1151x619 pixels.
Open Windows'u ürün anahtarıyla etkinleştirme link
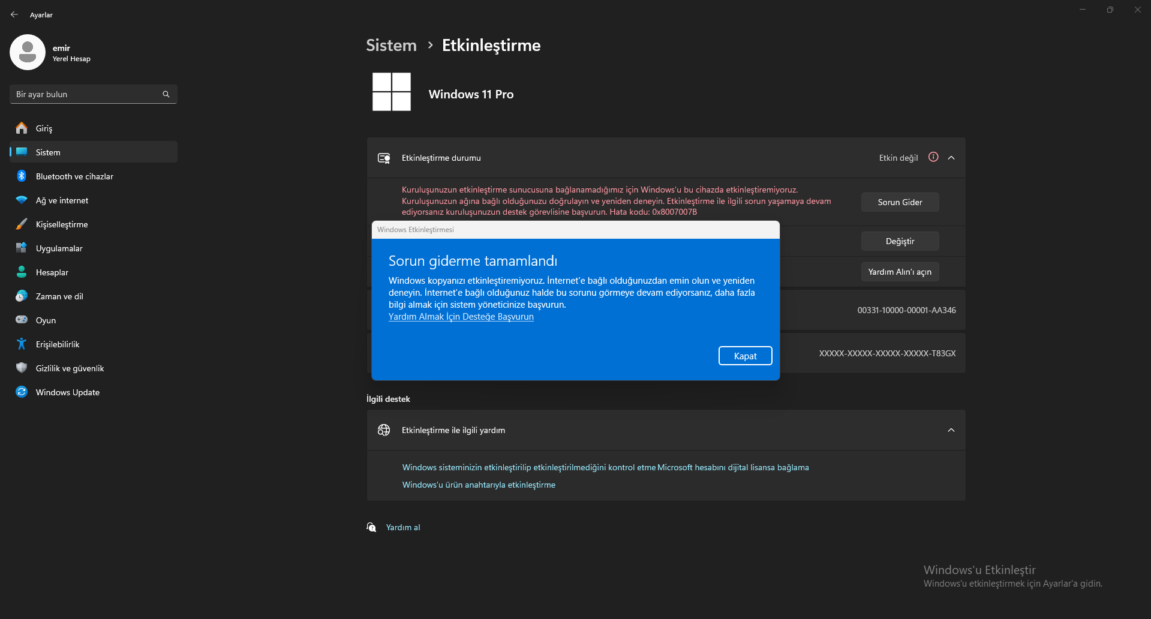[479, 485]
